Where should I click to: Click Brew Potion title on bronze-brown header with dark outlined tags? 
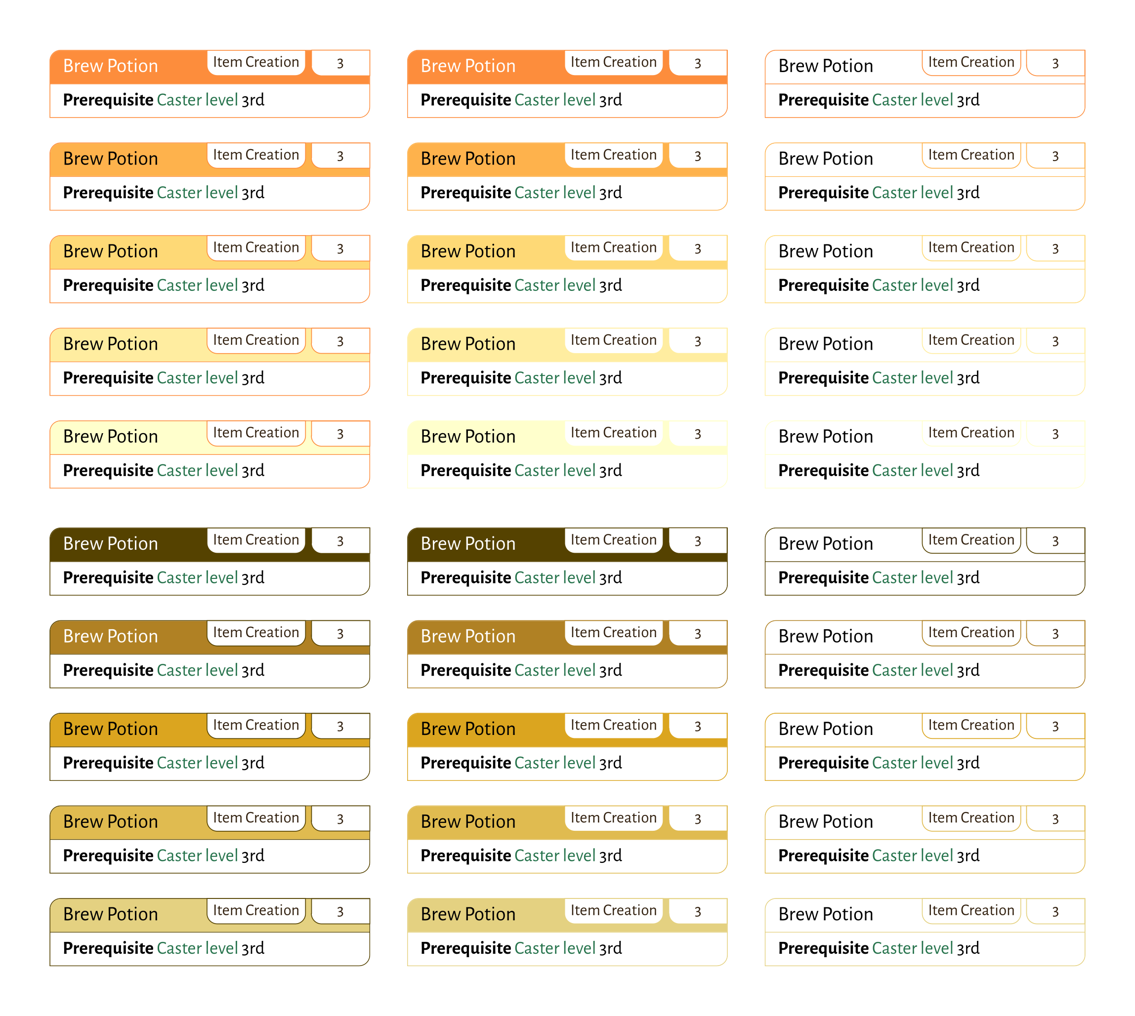tap(111, 636)
